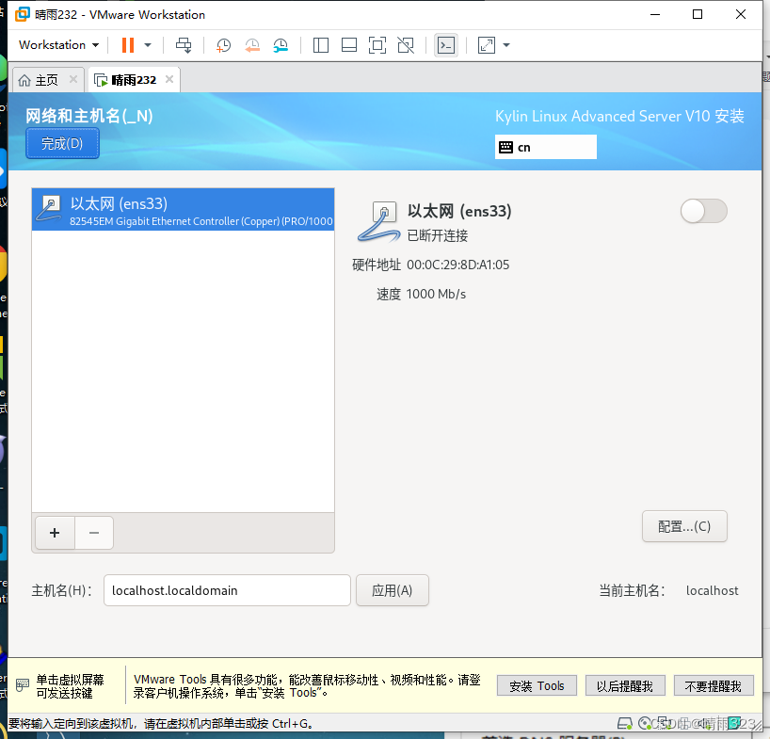Click the Ethernet cable icon in details pane

pos(378,222)
